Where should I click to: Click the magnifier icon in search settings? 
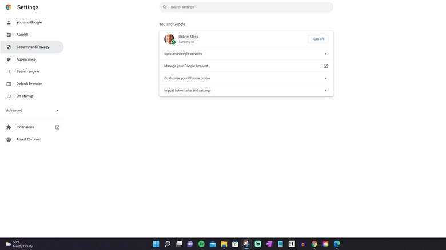(165, 7)
